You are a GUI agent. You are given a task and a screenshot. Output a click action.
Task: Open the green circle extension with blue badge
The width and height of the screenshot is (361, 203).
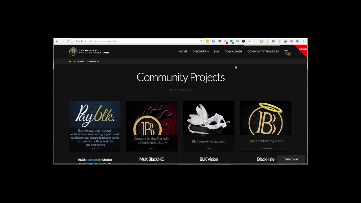tap(232, 41)
